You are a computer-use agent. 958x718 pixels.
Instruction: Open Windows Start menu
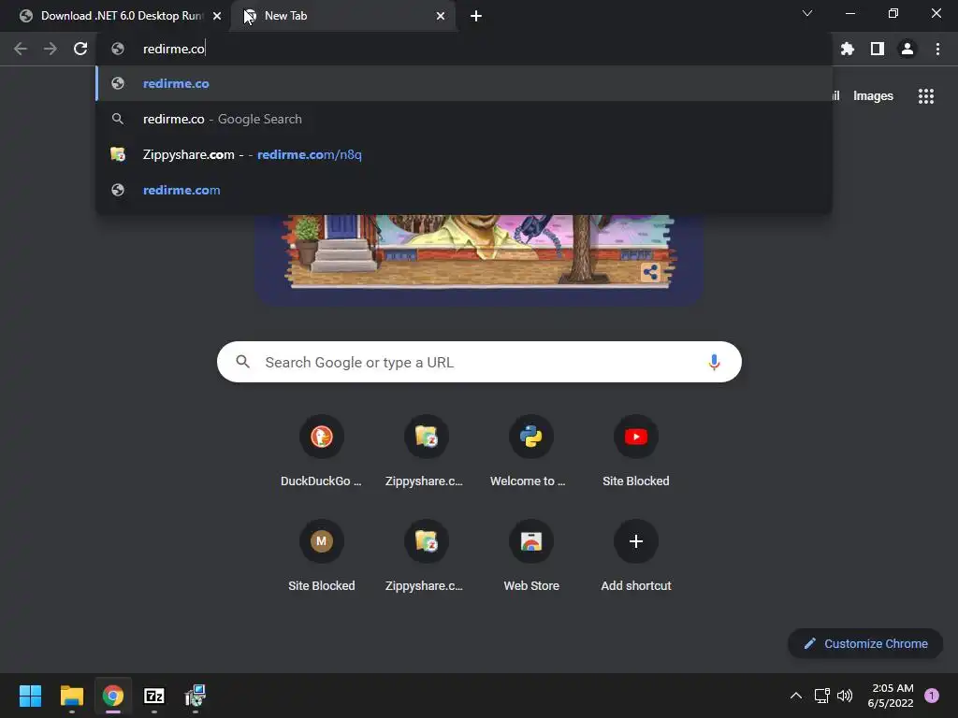30,696
